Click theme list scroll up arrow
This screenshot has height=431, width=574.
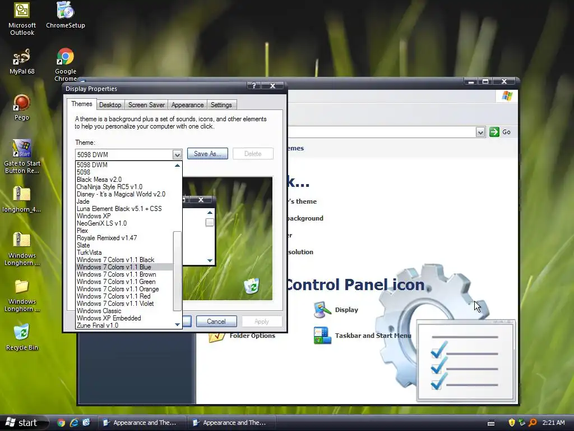(x=177, y=166)
